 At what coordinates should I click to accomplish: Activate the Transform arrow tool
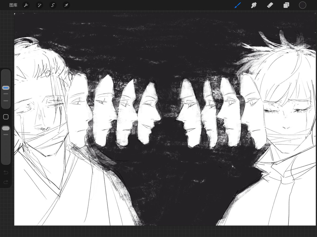(66, 5)
